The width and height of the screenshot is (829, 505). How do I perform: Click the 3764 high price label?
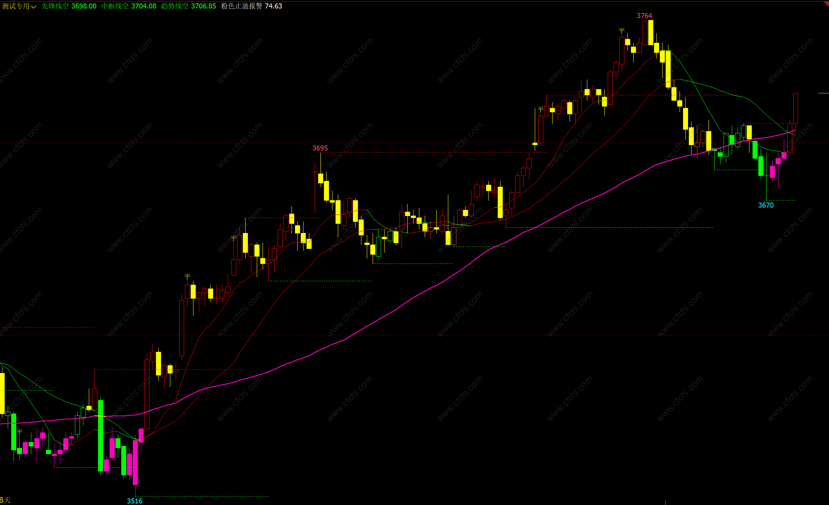[644, 16]
